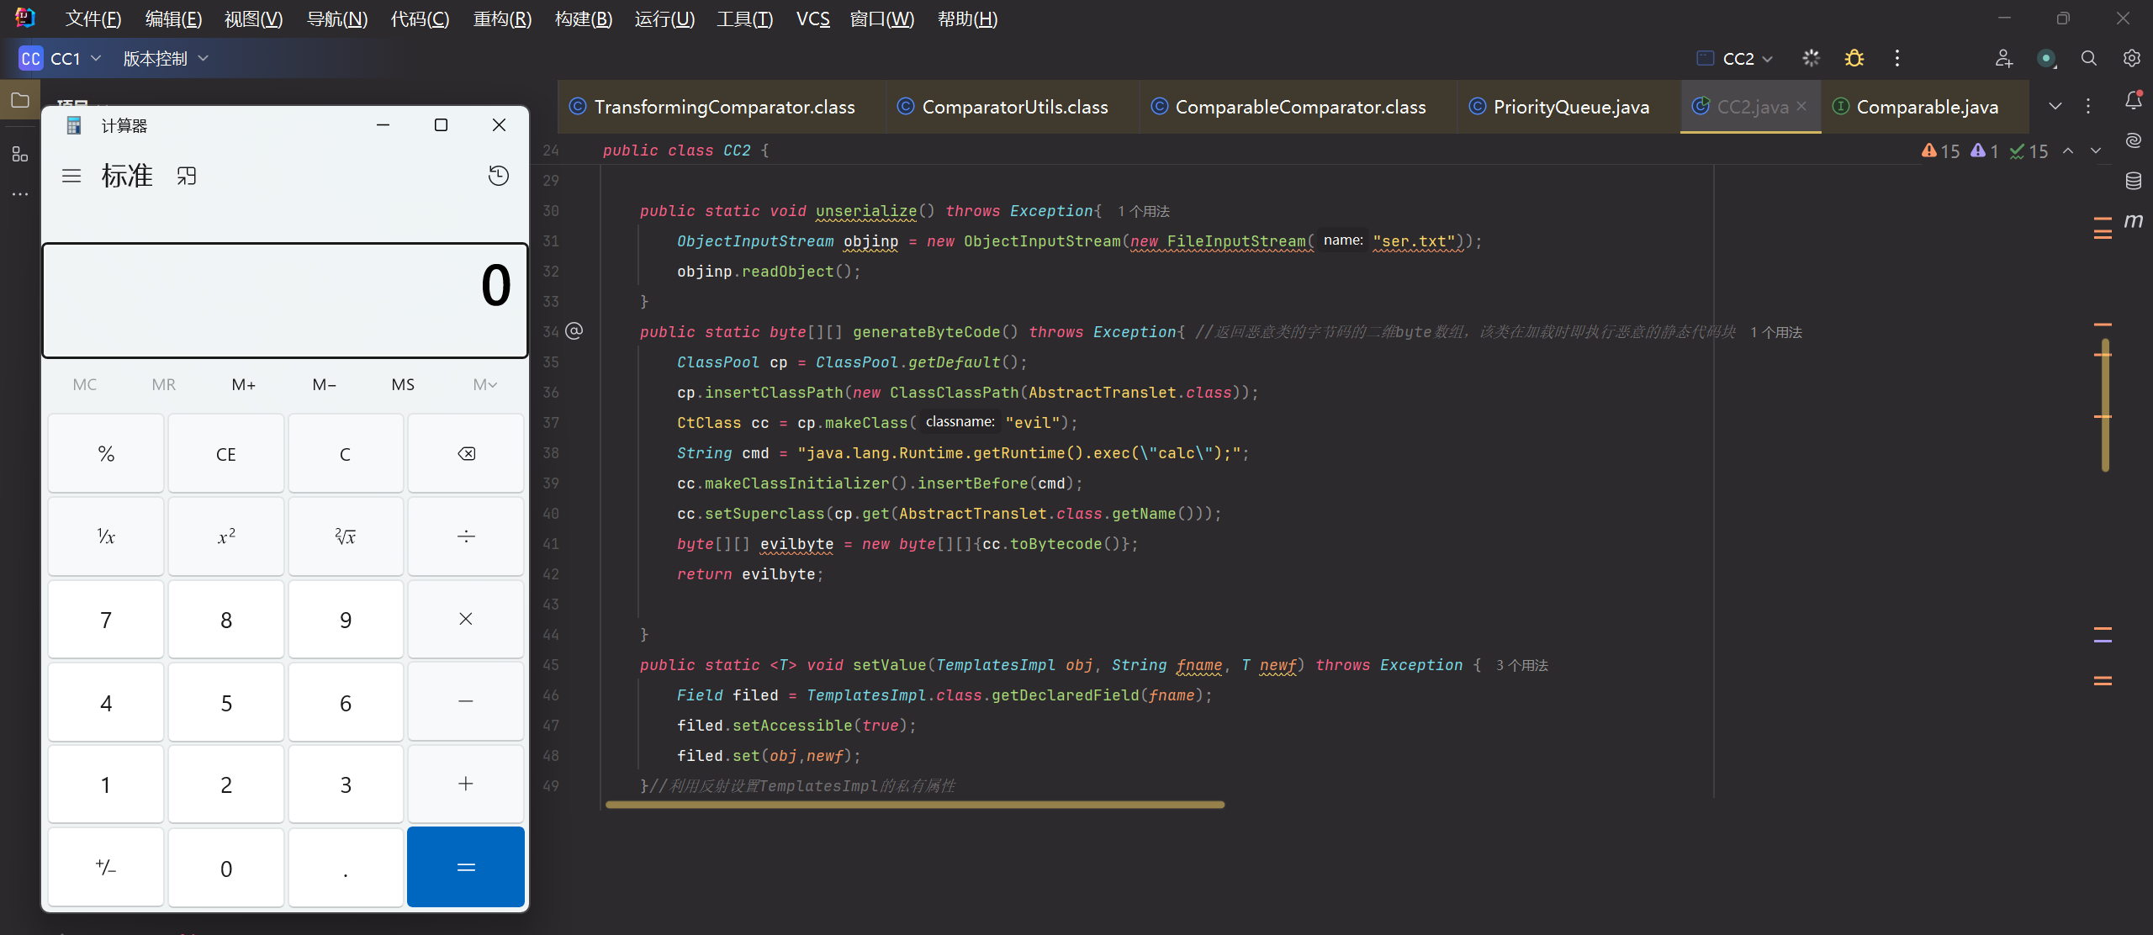Open the calculator history icon

tap(499, 176)
